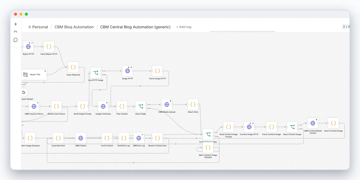This screenshot has width=360, height=180.
Task: Open the Attach Hero code node
Action: click(193, 105)
